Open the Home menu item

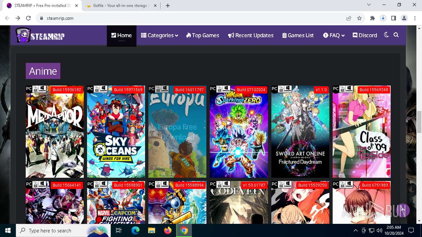tap(121, 35)
